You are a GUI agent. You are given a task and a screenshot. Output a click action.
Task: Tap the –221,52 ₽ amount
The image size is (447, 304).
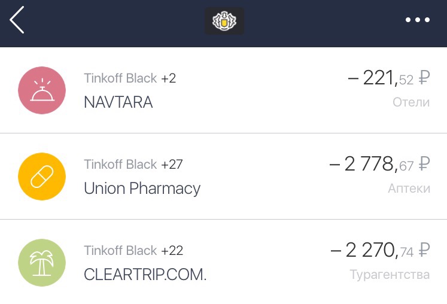point(388,78)
